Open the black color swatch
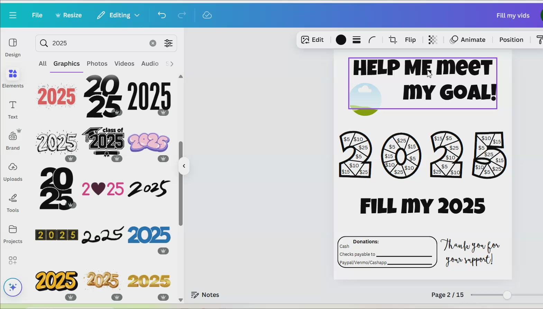This screenshot has width=543, height=309. 341,40
